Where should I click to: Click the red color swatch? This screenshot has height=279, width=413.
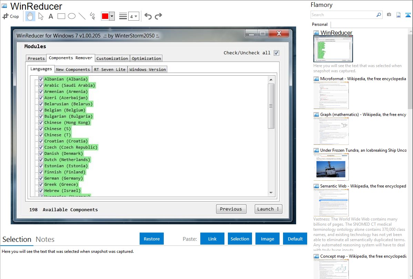click(x=105, y=16)
